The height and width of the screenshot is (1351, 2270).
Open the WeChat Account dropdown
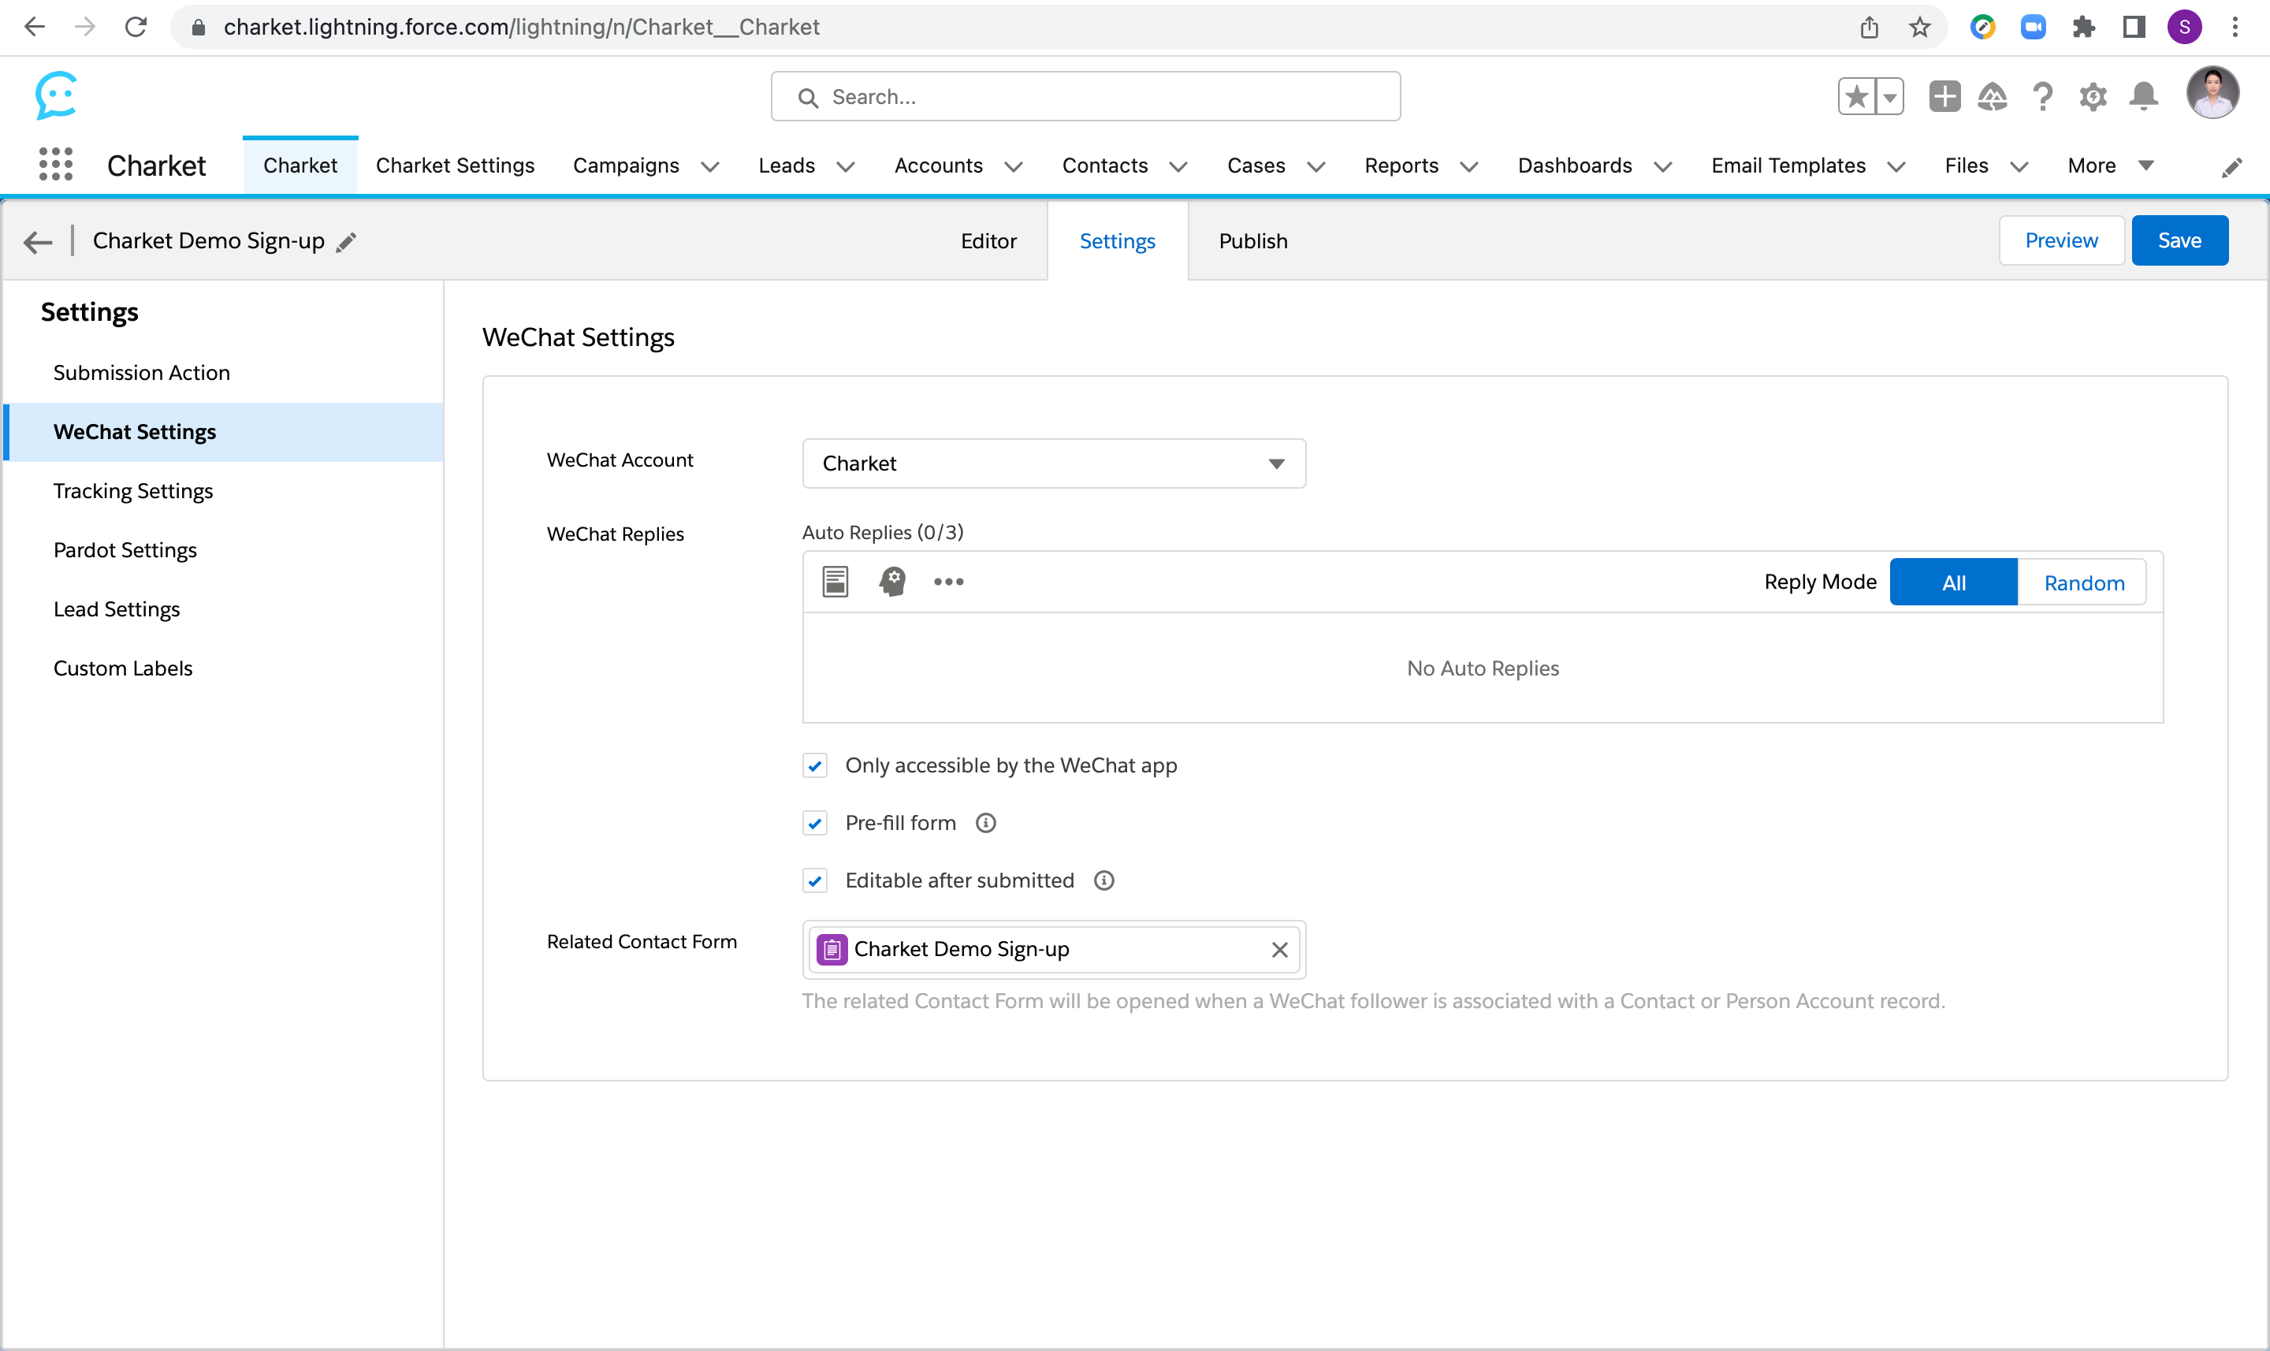(x=1053, y=463)
